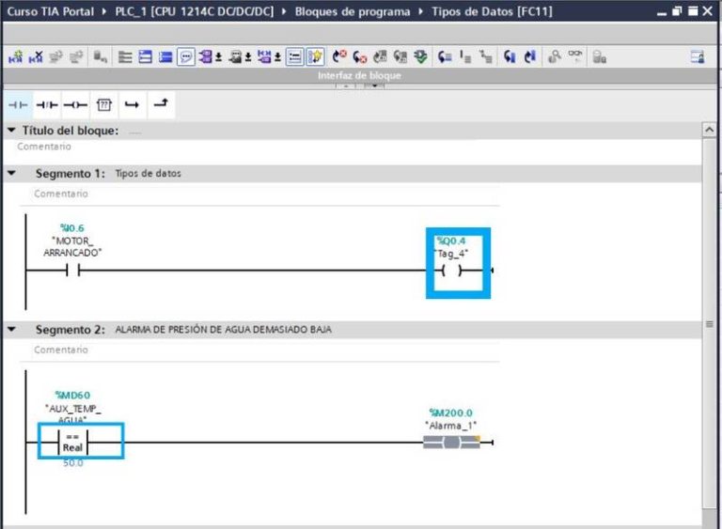Click Comentario field under Título del bloque
The height and width of the screenshot is (529, 722).
pos(44,147)
